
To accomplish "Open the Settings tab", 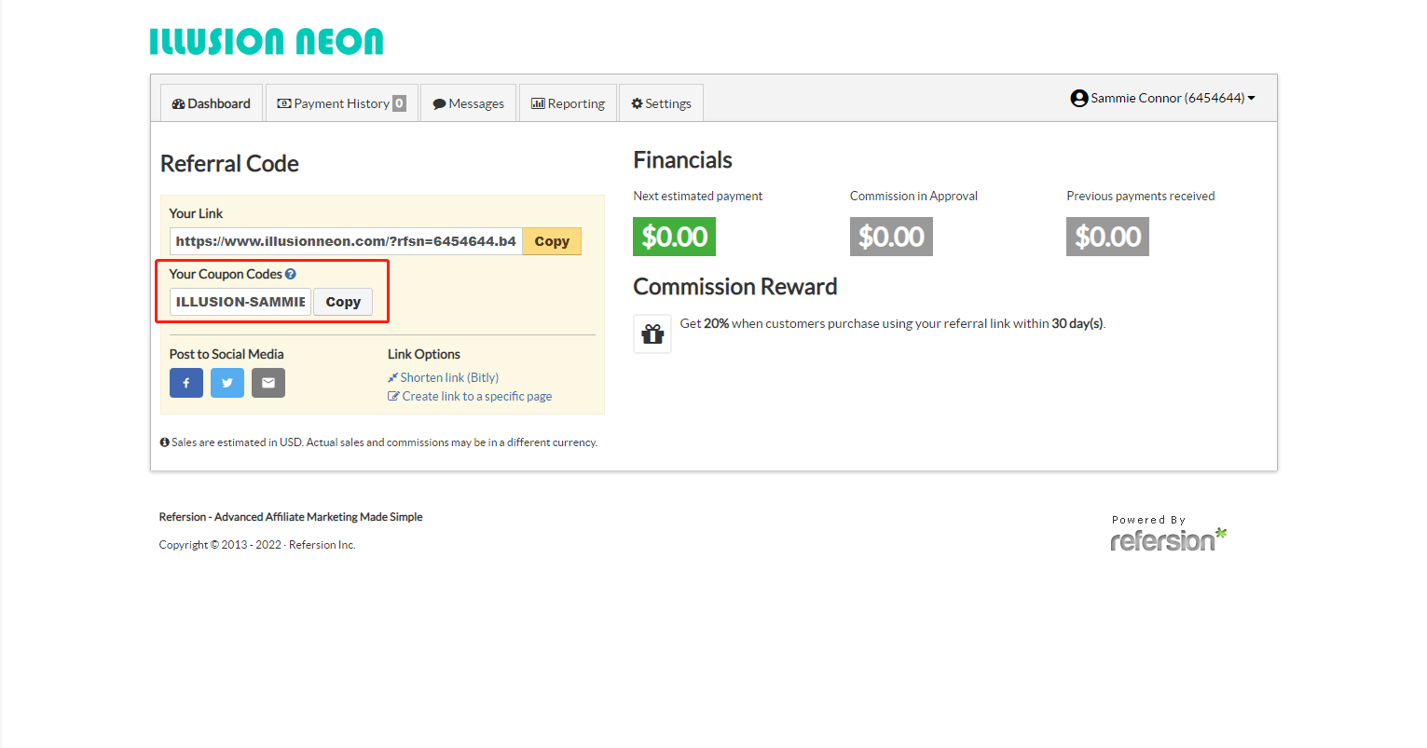I will click(x=661, y=103).
